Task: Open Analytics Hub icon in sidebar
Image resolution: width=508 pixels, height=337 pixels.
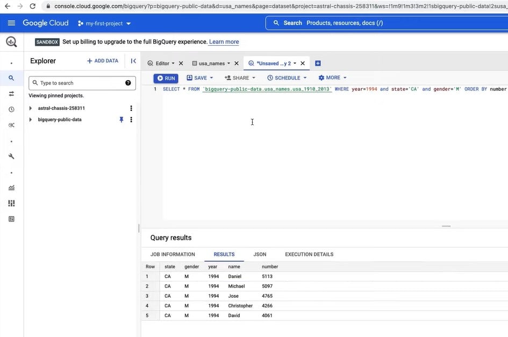Action: coord(11,125)
